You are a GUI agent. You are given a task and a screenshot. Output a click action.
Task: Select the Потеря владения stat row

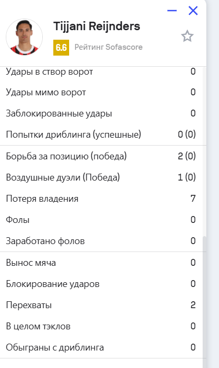tap(101, 199)
